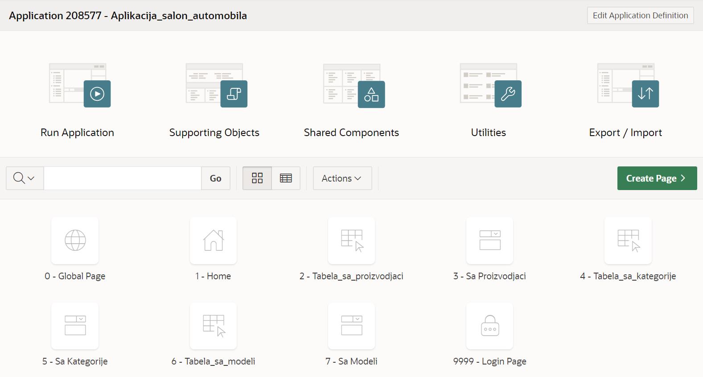Open page 2 - Tabela_sa_proizvodjaci
The image size is (703, 377).
(x=351, y=240)
